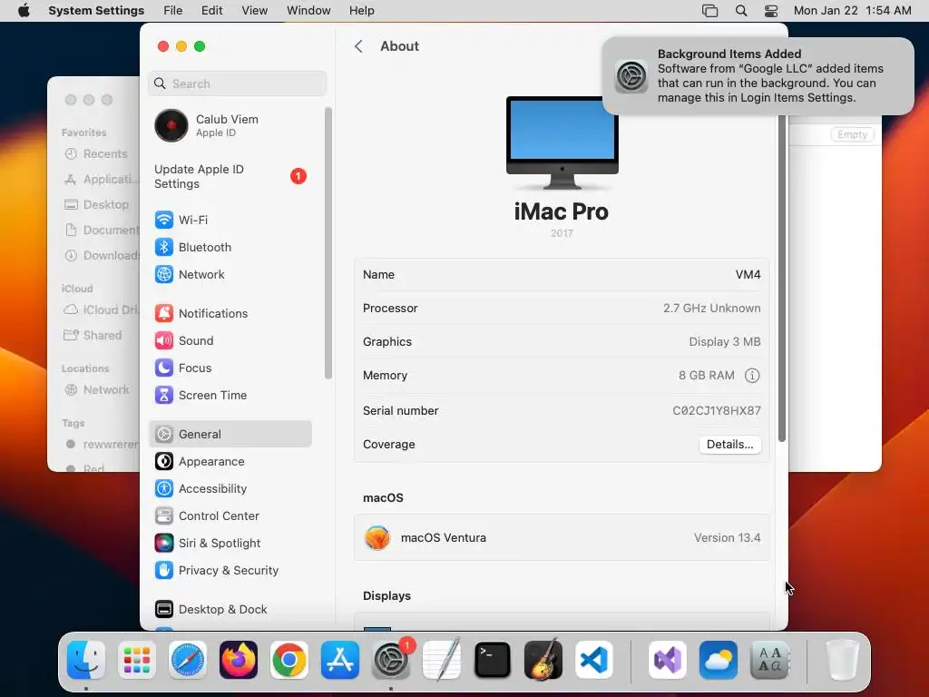The width and height of the screenshot is (929, 697).
Task: Open the View menu
Action: point(255,11)
